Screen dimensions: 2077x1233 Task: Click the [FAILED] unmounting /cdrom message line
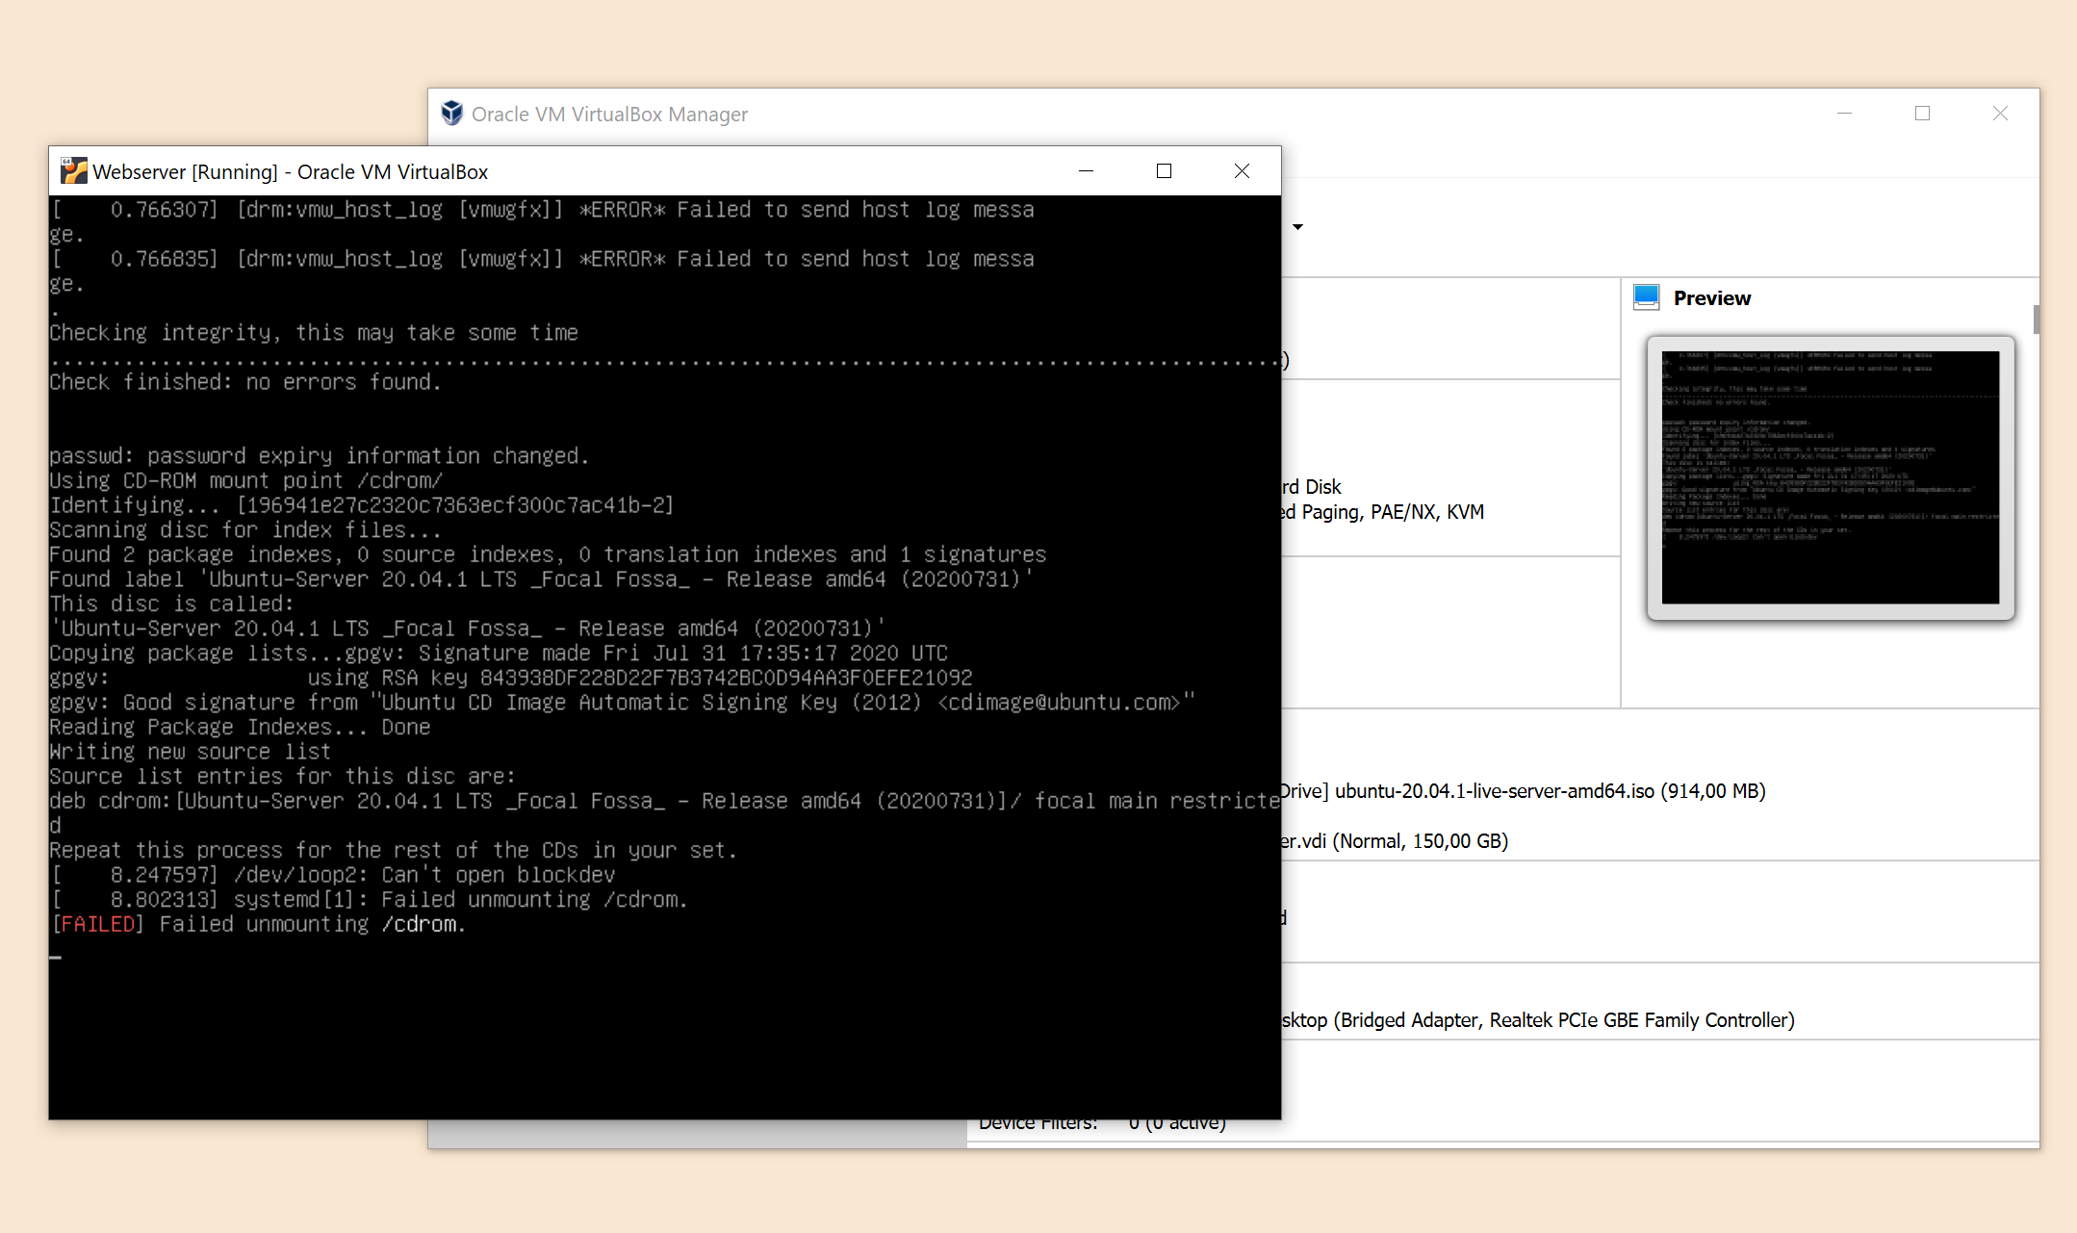click(x=258, y=923)
